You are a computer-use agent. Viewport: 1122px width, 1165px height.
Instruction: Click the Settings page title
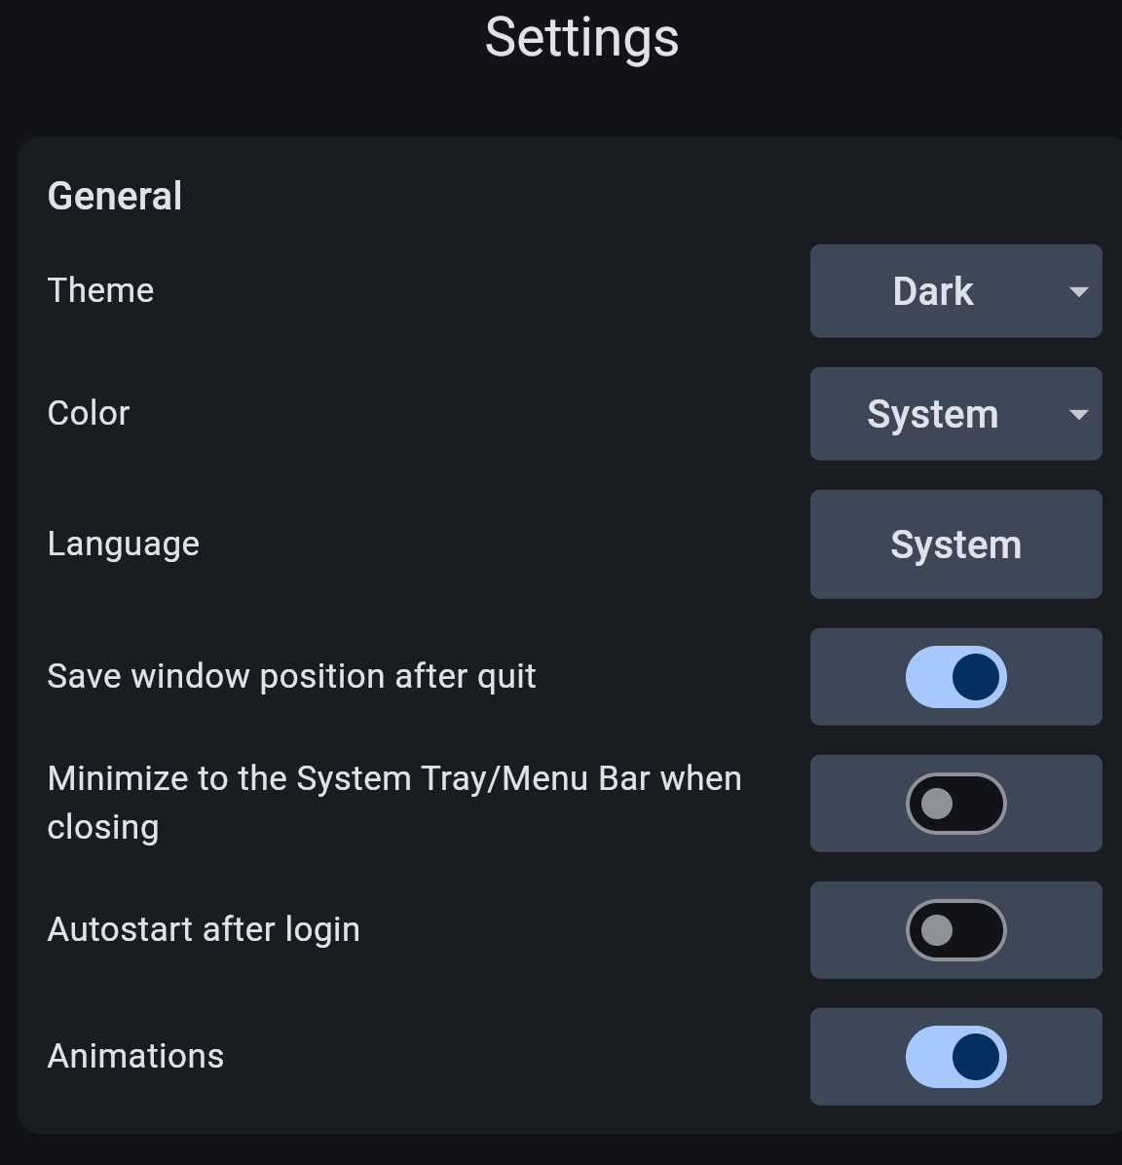click(581, 38)
